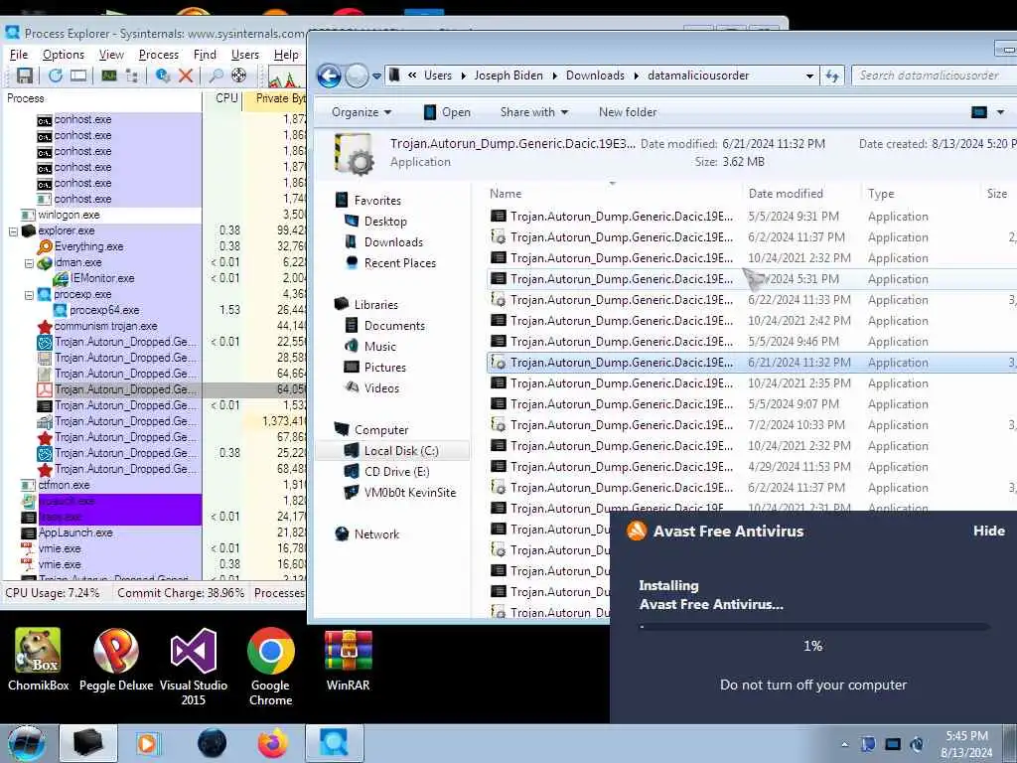The image size is (1017, 763).
Task: Open Organize dropdown in Explorer
Action: (x=362, y=112)
